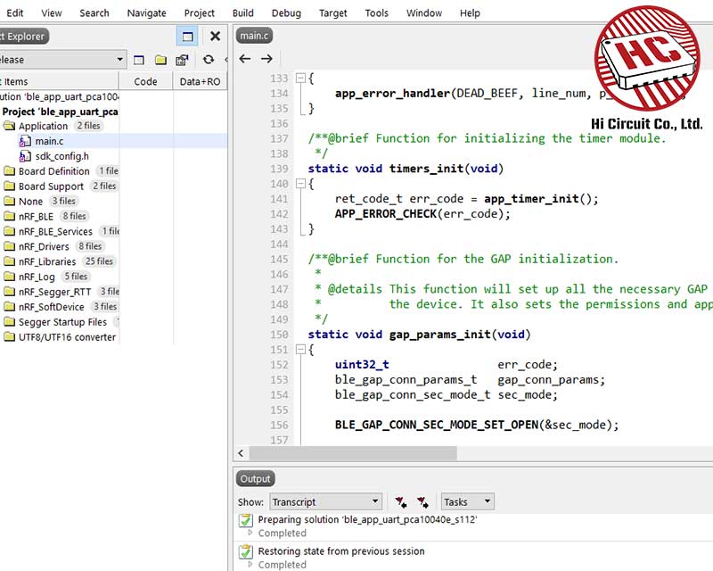The image size is (713, 571).
Task: Open the Tools menu
Action: [376, 12]
